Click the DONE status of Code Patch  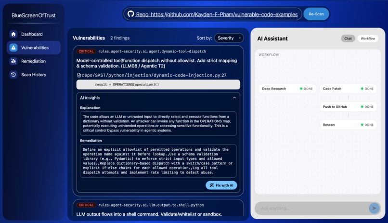[x=367, y=89]
